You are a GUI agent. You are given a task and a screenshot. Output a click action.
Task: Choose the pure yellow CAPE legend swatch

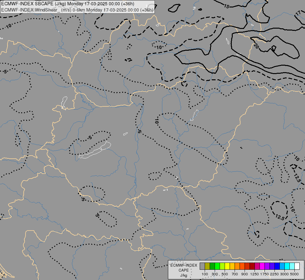pyautogui.click(x=227, y=266)
